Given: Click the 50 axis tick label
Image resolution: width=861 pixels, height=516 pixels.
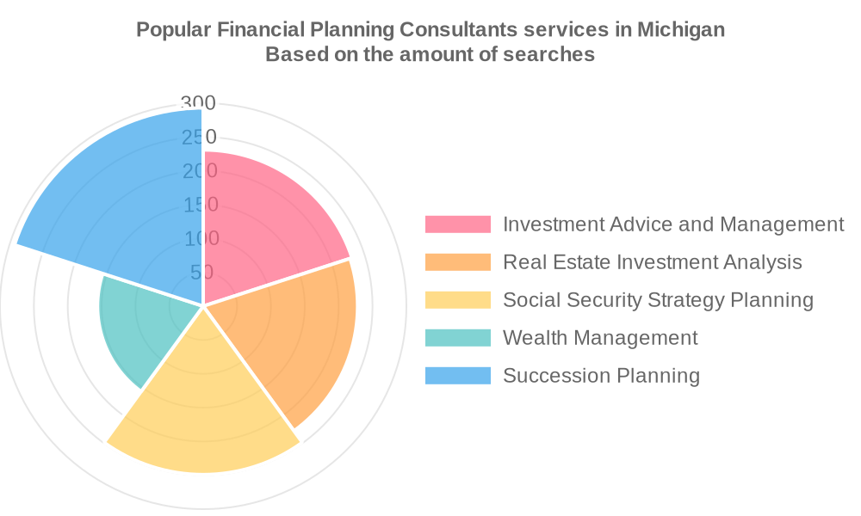Looking at the screenshot, I should (201, 273).
